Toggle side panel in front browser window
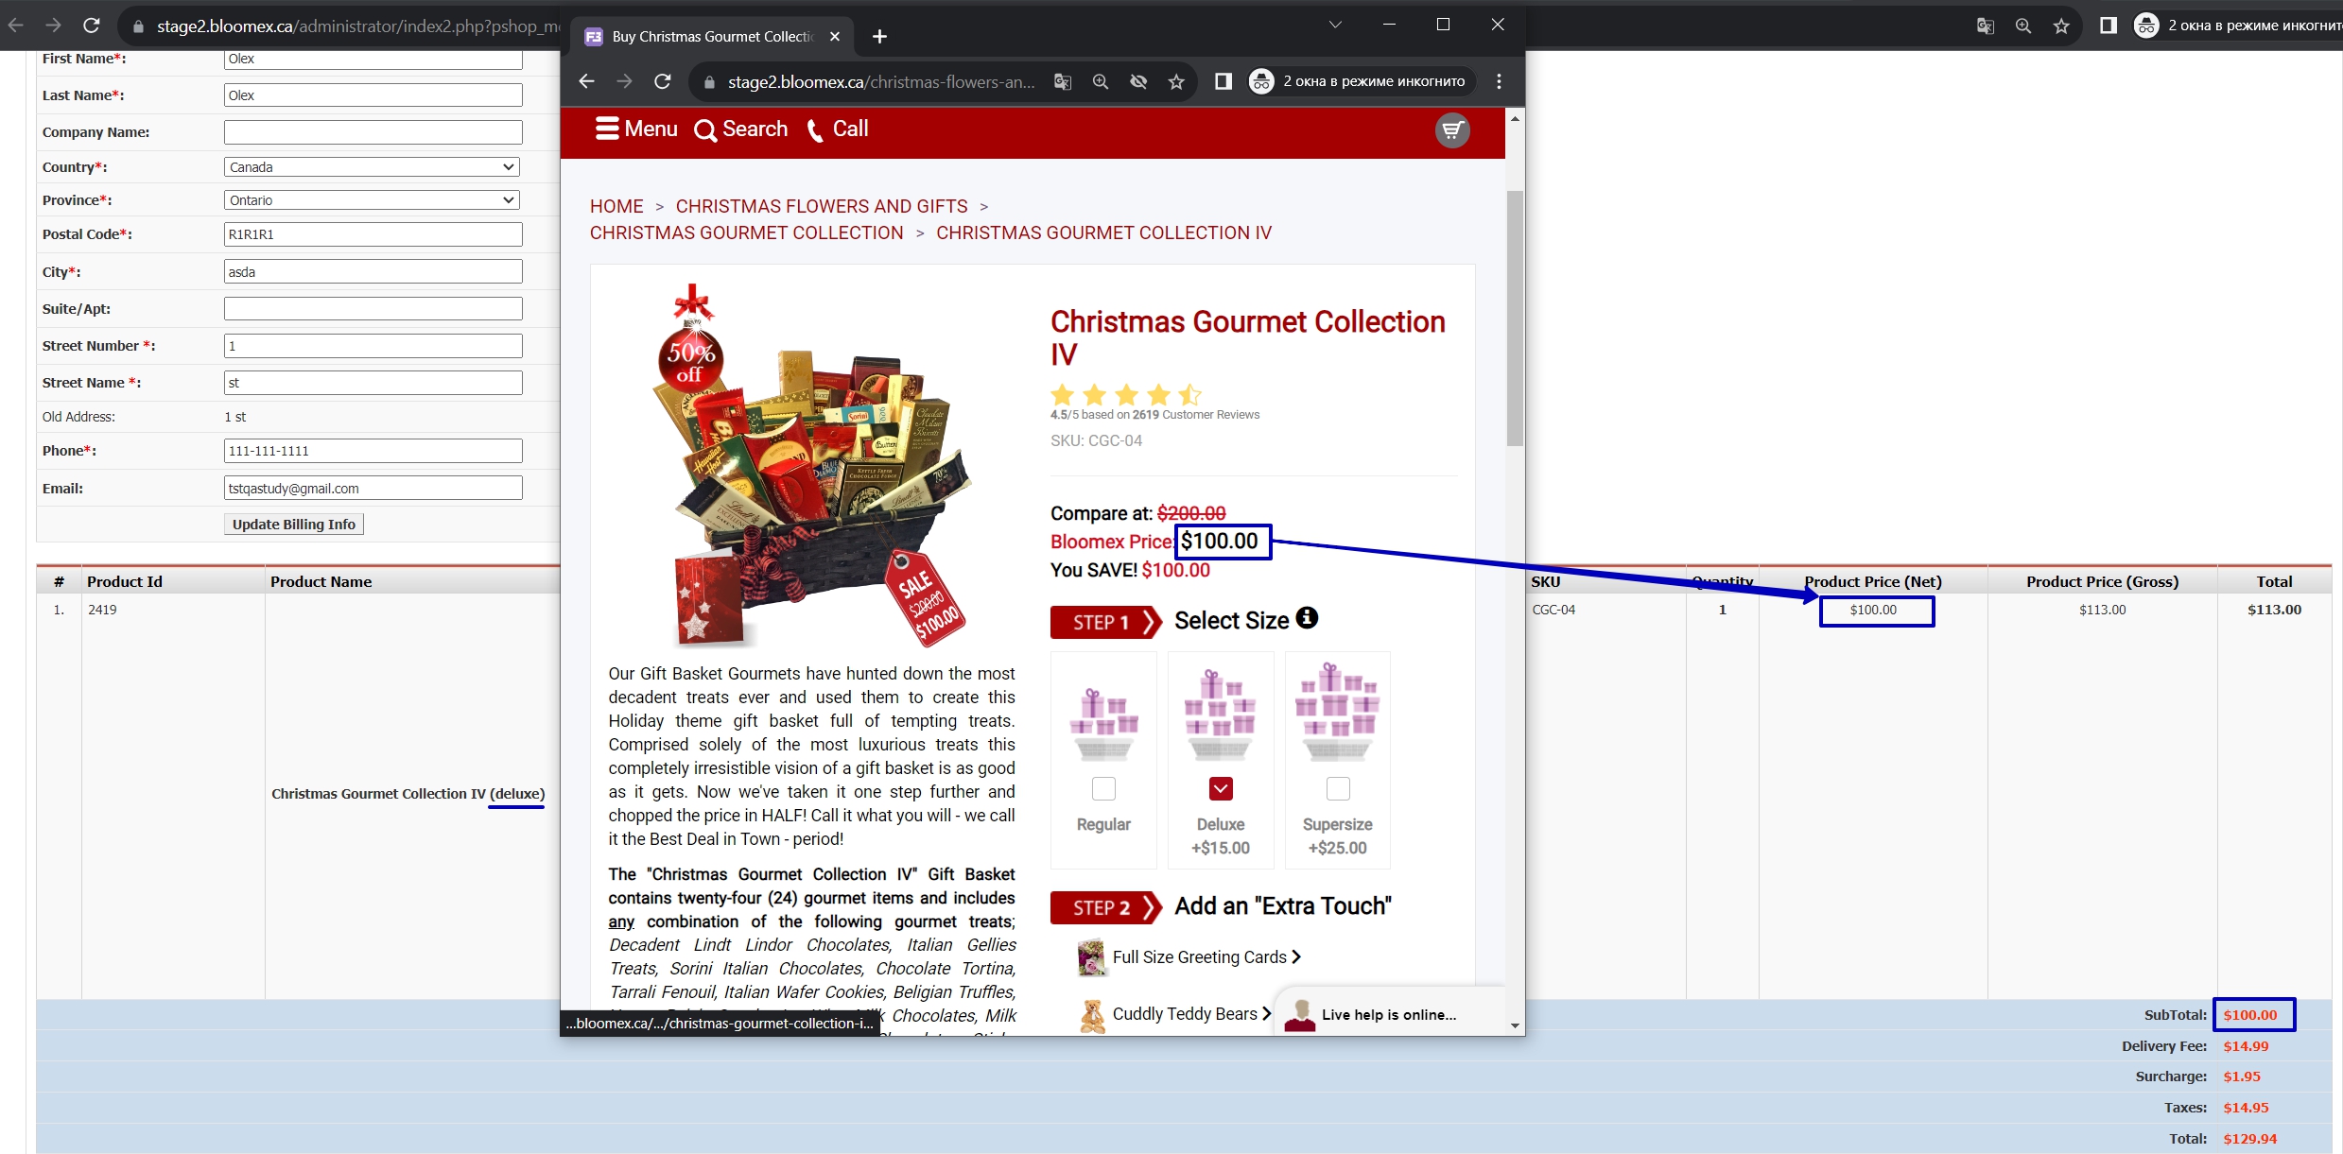2343x1154 pixels. point(1224,81)
